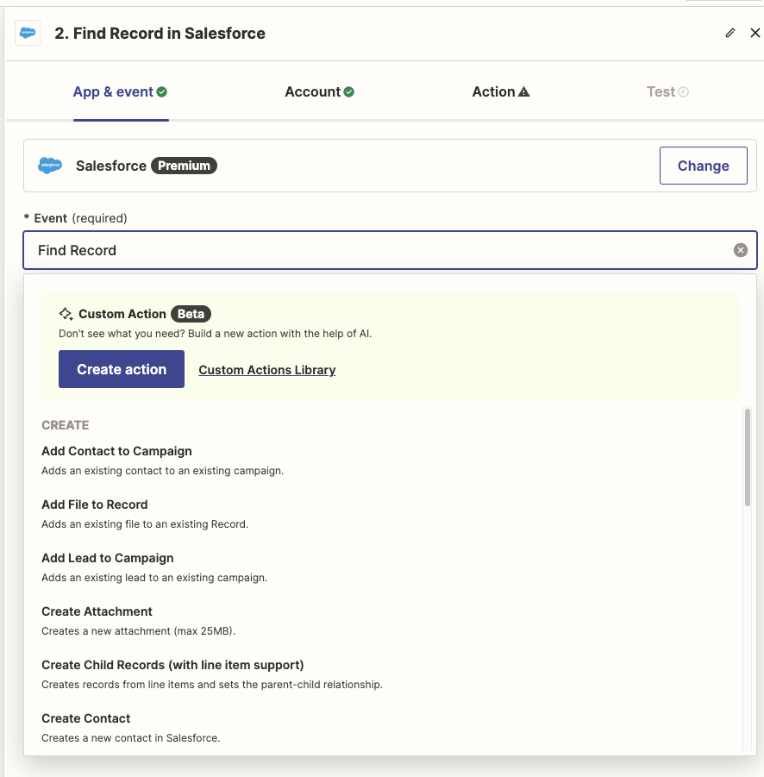The image size is (764, 777).
Task: Switch to the Action tab
Action: (501, 91)
